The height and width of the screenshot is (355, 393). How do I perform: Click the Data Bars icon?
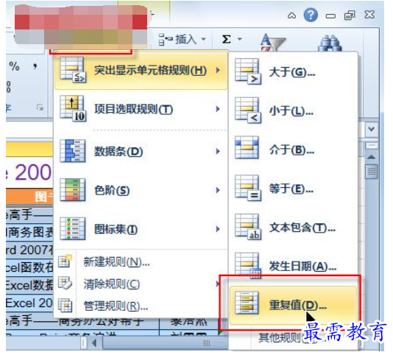tap(73, 151)
